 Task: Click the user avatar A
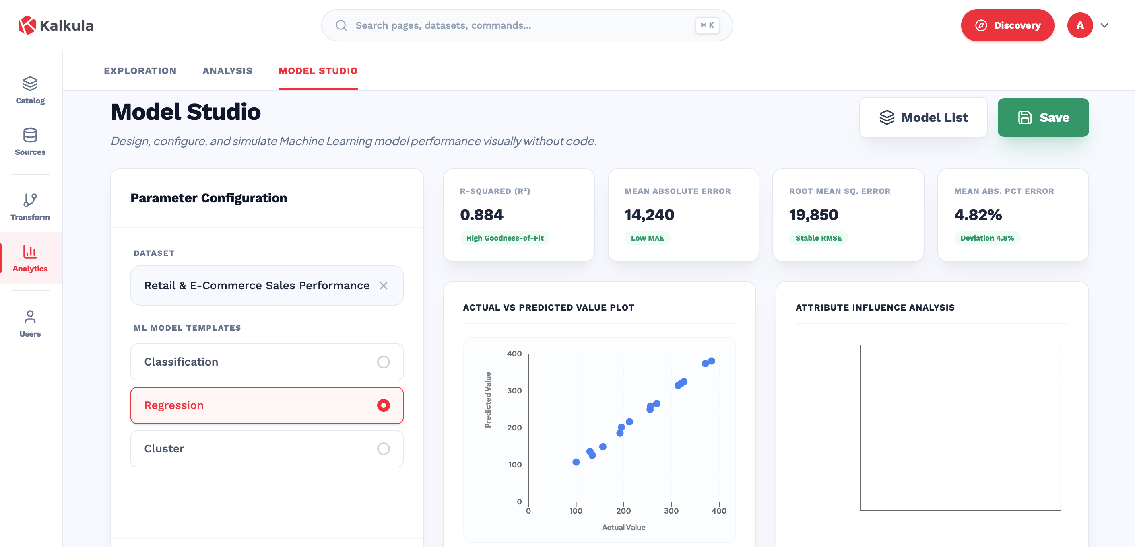coord(1079,25)
